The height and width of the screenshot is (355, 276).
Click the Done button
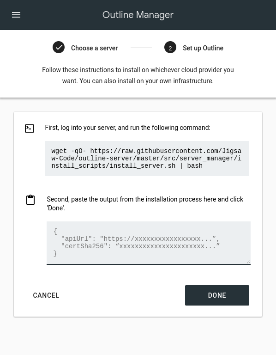[x=217, y=295]
